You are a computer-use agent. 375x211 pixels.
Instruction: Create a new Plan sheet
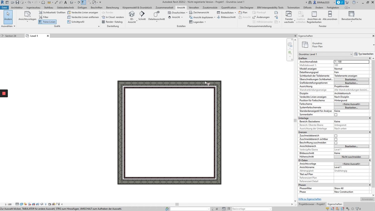(x=243, y=13)
